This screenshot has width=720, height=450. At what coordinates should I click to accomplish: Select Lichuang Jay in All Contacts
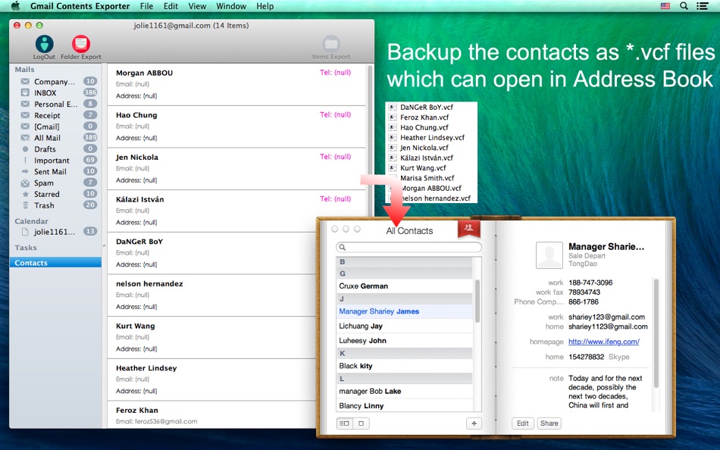coord(405,326)
